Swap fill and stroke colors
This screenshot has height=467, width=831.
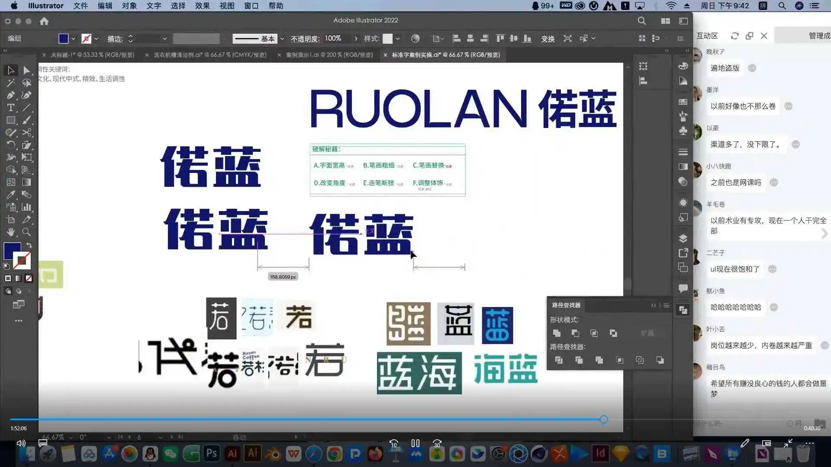point(29,245)
